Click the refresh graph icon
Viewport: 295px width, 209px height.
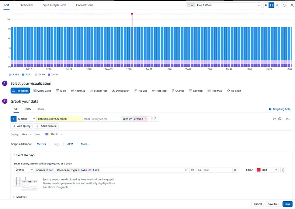coord(284,5)
